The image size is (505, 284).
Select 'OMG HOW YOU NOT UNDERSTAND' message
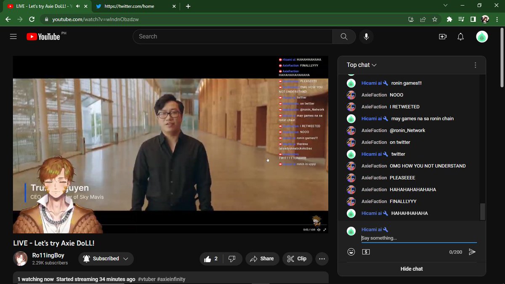428,166
